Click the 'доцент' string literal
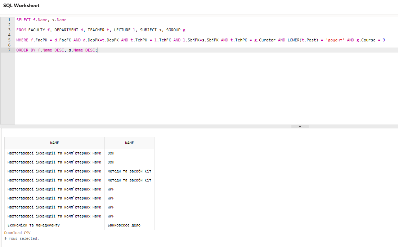The image size is (398, 247). (335, 40)
